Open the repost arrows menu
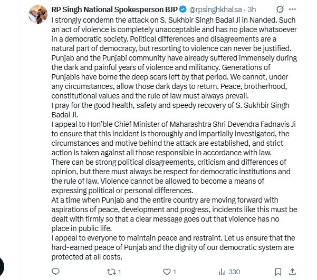The height and width of the screenshot is (280, 317). 111,272
